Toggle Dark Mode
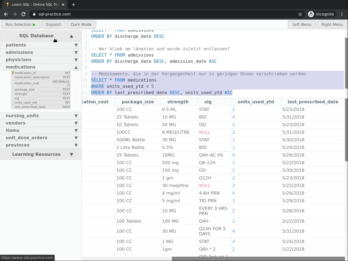Screen dimensions: 348x261 tap(81, 24)
